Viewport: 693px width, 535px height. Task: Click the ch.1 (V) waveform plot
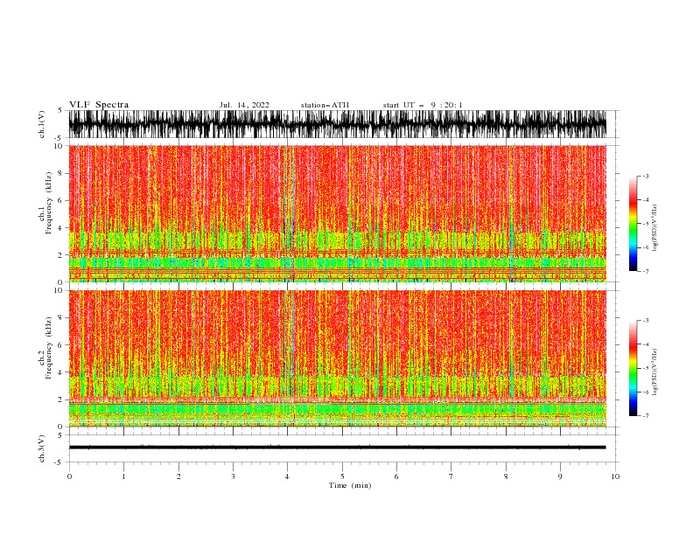(338, 124)
